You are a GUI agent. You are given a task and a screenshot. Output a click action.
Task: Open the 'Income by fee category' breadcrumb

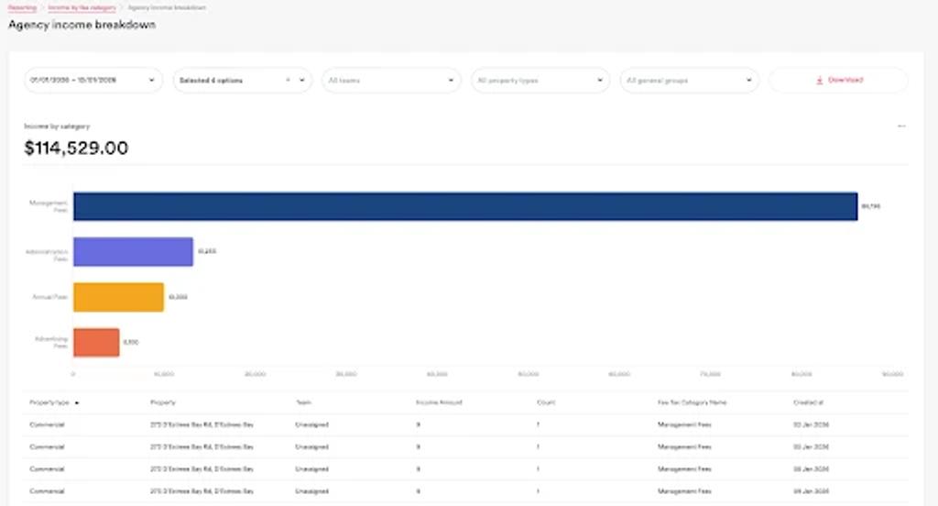pyautogui.click(x=82, y=7)
